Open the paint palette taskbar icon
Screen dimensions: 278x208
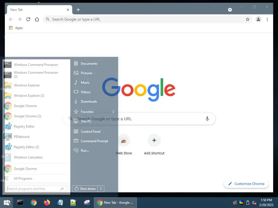(87, 203)
